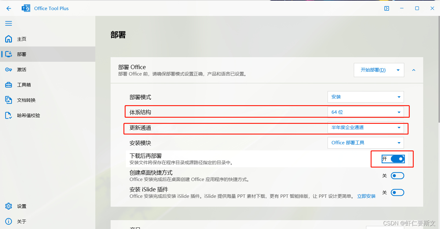This screenshot has width=440, height=229.
Task: Click the hash check icon for 哈希值校验
Action: click(9, 115)
